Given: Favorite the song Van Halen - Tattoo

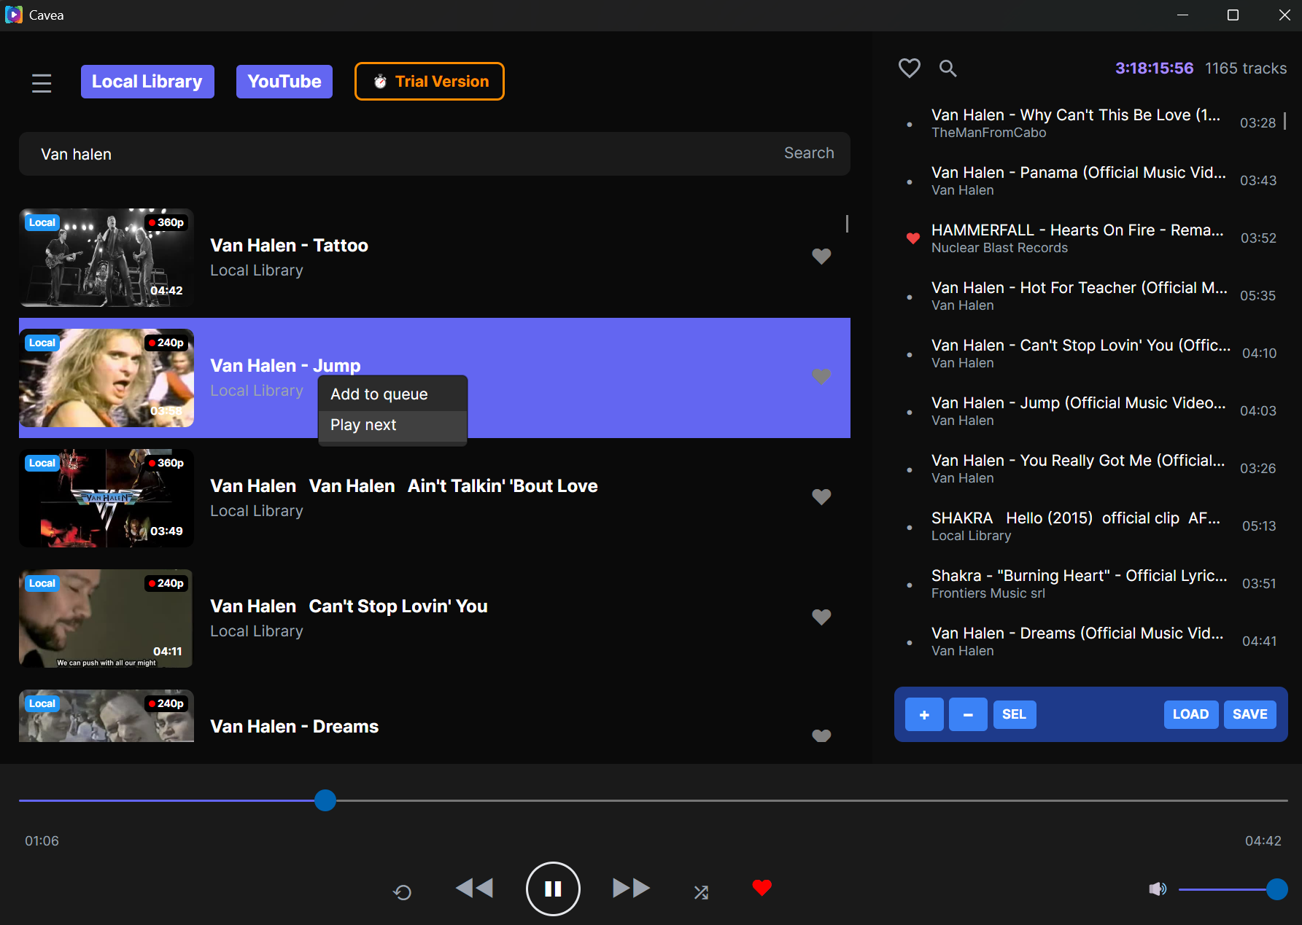Looking at the screenshot, I should (821, 257).
